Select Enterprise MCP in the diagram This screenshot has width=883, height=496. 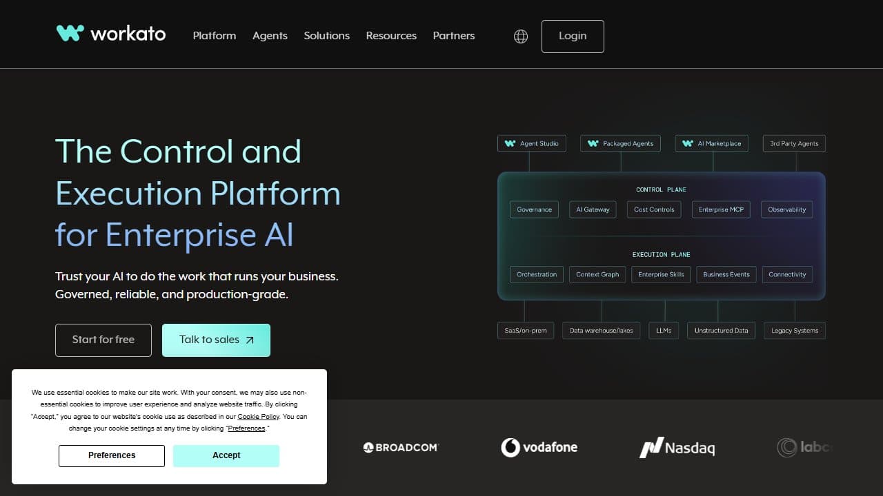pos(721,209)
